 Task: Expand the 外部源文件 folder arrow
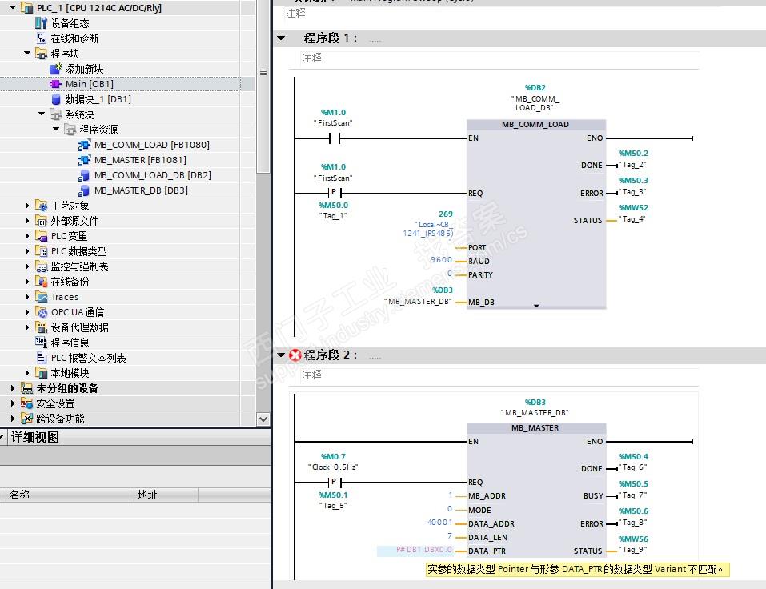click(x=27, y=221)
